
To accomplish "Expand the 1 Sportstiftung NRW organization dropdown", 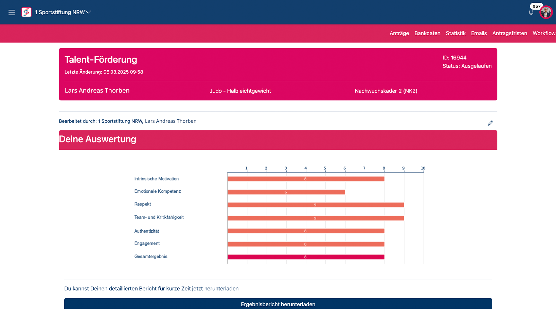I will [63, 12].
